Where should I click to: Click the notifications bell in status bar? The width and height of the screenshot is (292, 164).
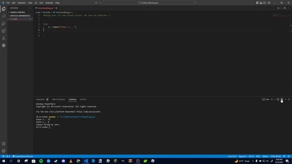pyautogui.click(x=289, y=156)
